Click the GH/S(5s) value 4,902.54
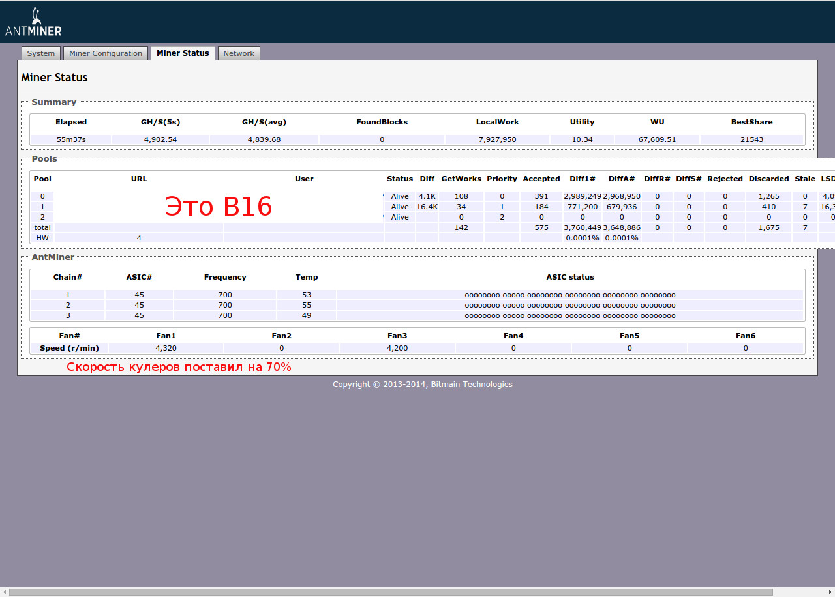The image size is (835, 597). click(160, 139)
